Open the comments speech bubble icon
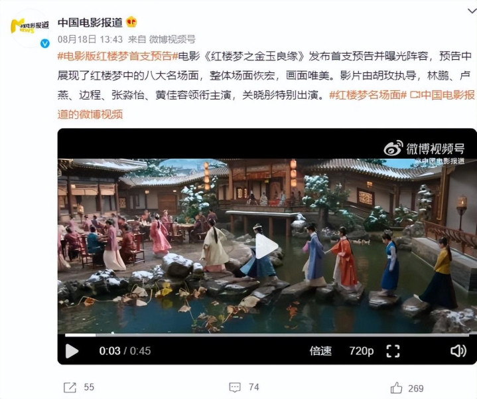 point(235,388)
